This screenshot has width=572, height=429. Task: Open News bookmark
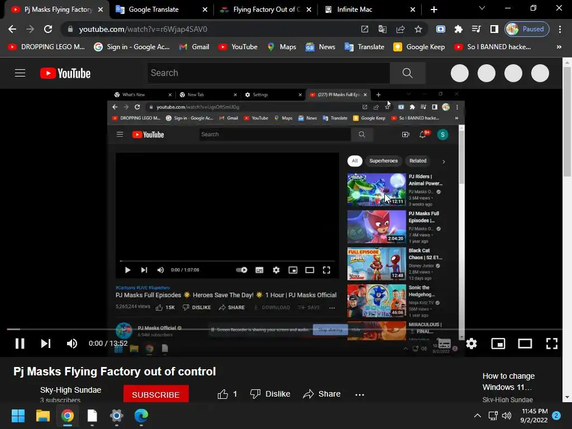coord(320,47)
